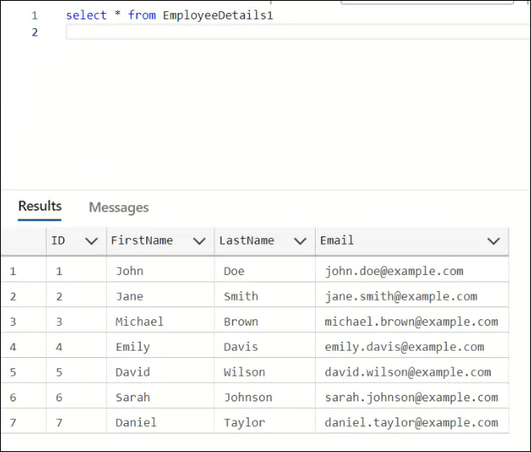Click the Email column header label
The height and width of the screenshot is (452, 531).
337,240
